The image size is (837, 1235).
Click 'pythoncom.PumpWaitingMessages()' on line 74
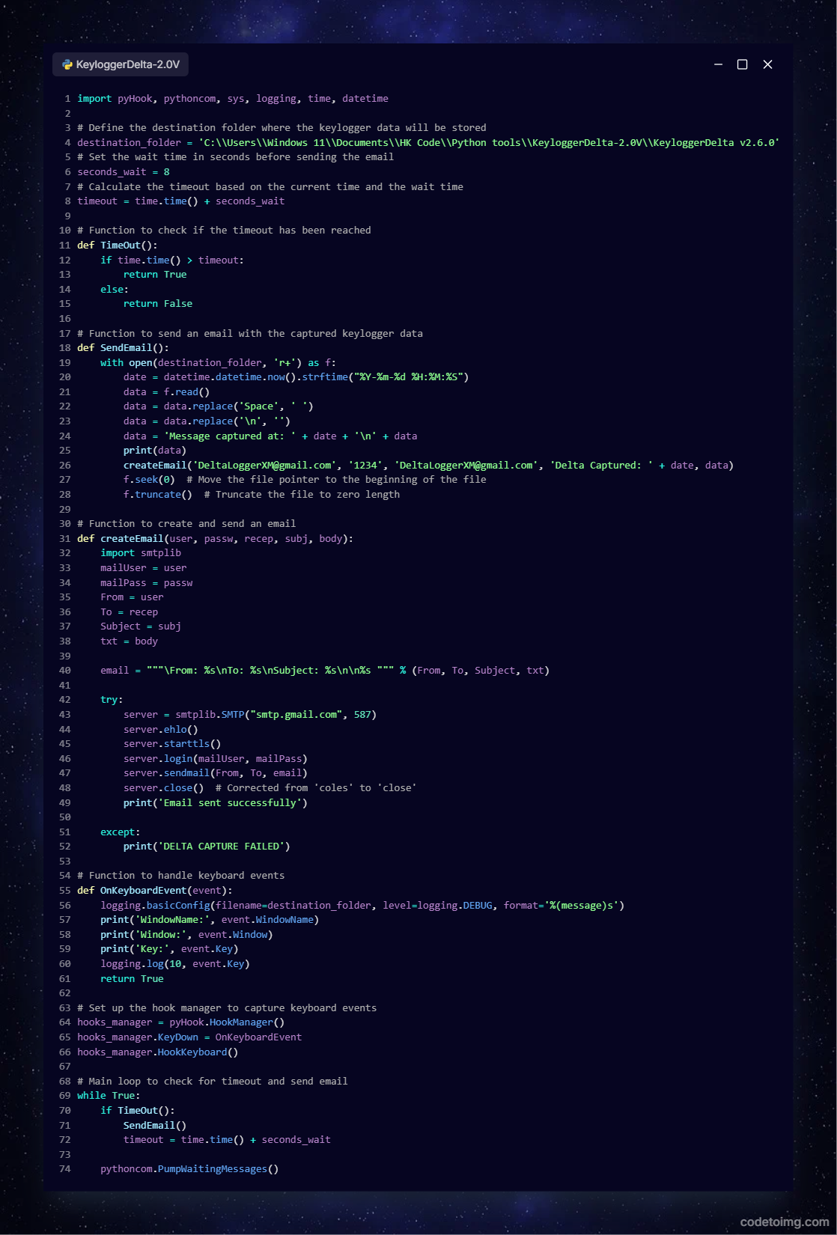[x=189, y=1169]
